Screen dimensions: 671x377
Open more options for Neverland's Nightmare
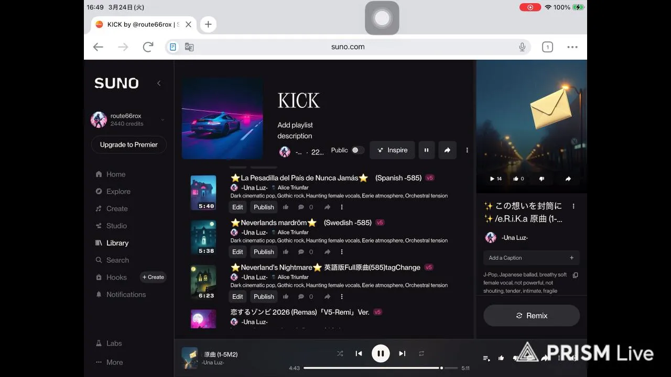(x=342, y=297)
